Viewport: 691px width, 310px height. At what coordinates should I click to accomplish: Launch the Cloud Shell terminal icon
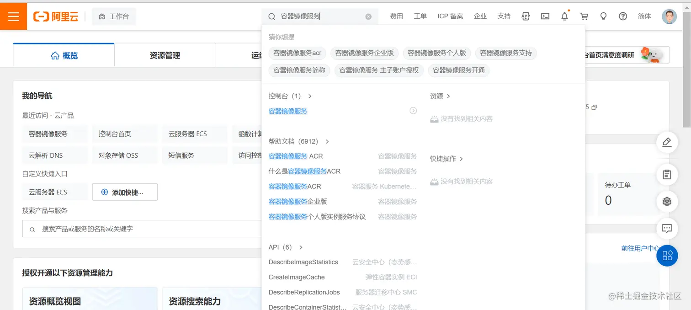point(545,16)
